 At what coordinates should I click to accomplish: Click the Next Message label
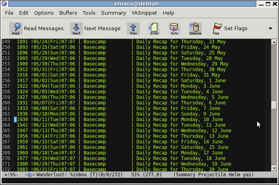tap(102, 29)
